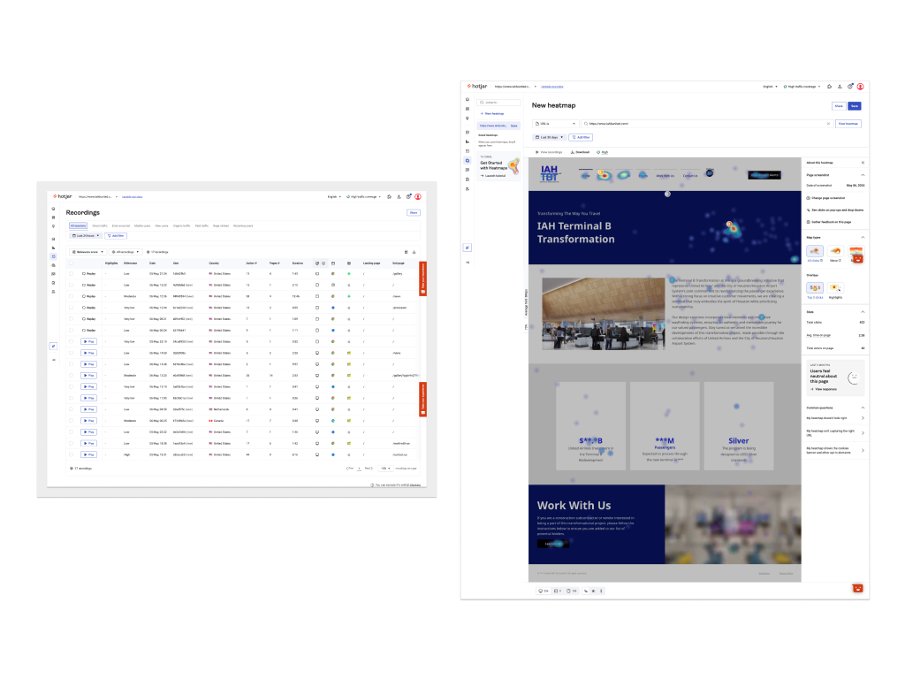Image resolution: width=905 pixels, height=679 pixels.
Task: Expand cookies banner heatmap question
Action: click(x=835, y=450)
